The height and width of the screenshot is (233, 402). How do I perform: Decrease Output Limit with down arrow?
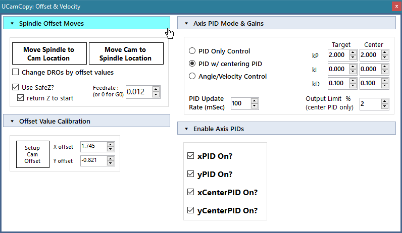(x=384, y=106)
